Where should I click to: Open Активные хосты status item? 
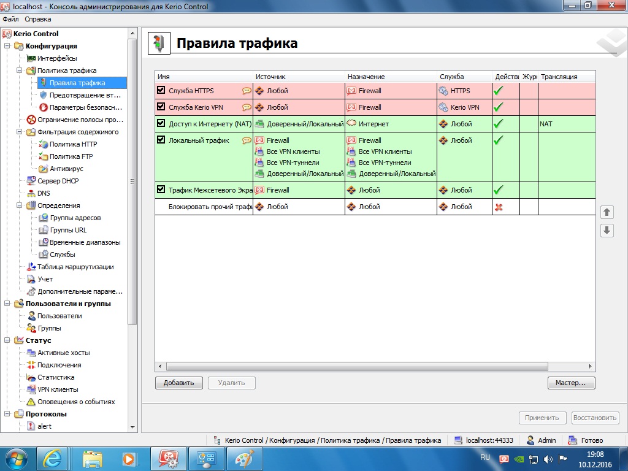pos(58,353)
